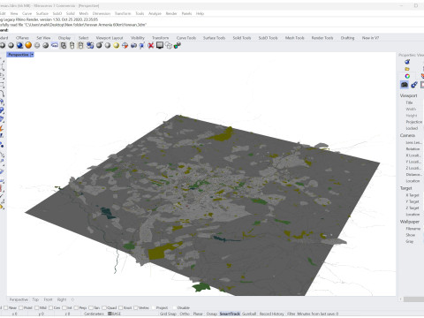This screenshot has width=424, height=318.
Task: Click the blue stacked squares icon in Display toolbar
Action: click(90, 45)
